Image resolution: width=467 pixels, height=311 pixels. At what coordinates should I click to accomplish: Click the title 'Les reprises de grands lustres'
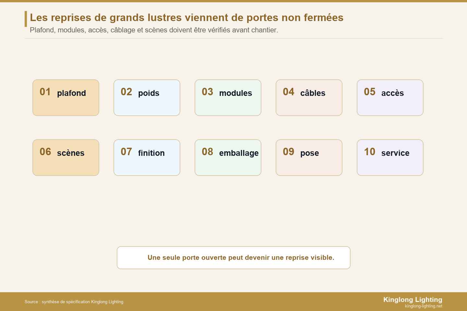[x=187, y=17]
